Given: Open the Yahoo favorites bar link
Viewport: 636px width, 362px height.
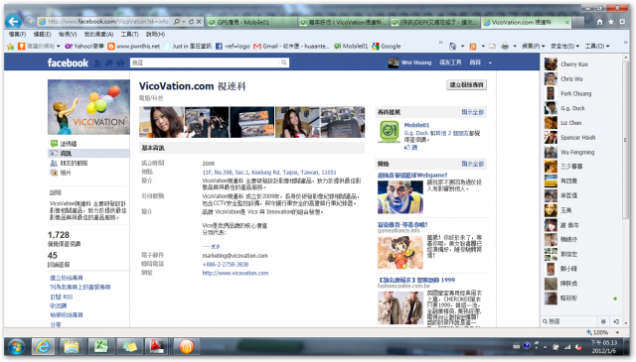Looking at the screenshot, I should pos(84,47).
